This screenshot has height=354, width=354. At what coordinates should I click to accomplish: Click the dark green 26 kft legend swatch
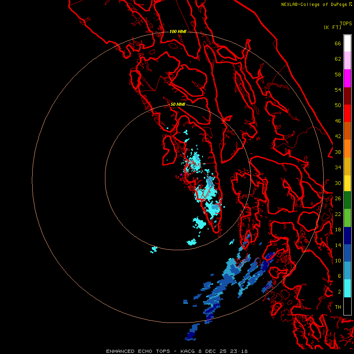tap(347, 200)
